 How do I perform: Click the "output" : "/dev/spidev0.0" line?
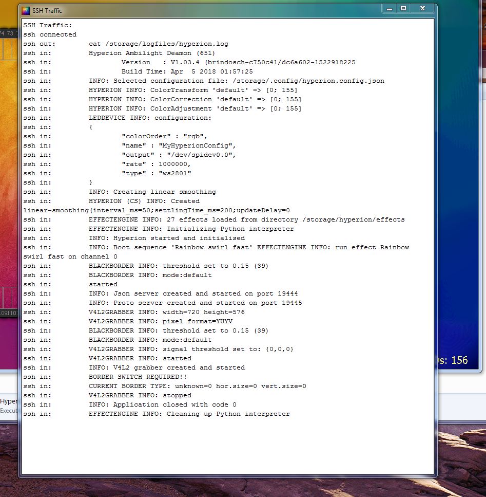point(178,155)
